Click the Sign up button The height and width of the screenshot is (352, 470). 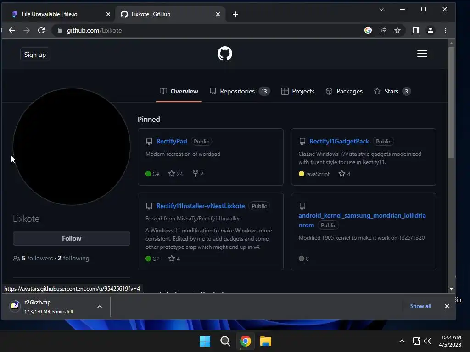point(35,55)
